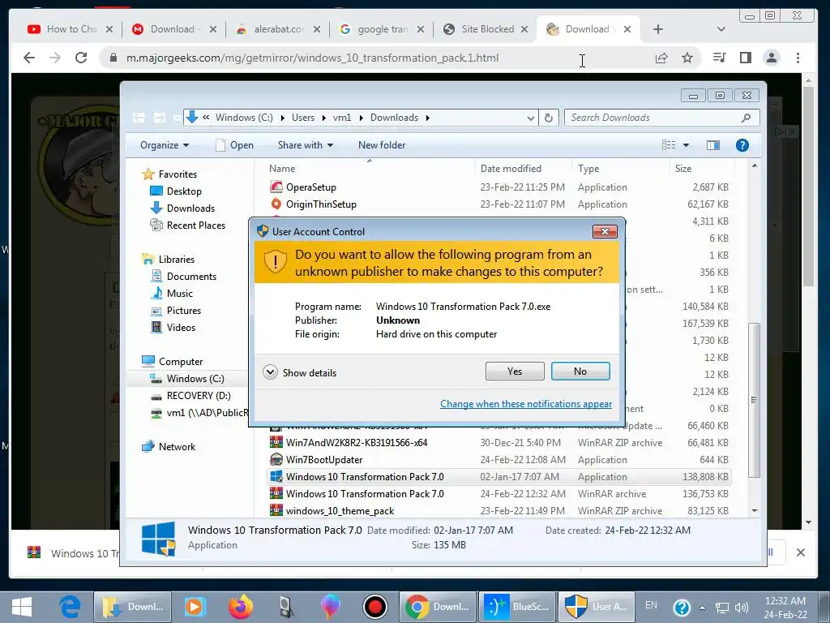The height and width of the screenshot is (623, 830).
Task: Sort by Date modified column header
Action: pos(511,169)
